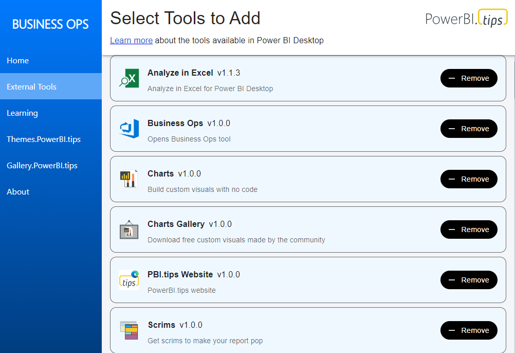Screen dimensions: 515x353
Task: Click the Charts Gallery icon
Action: (129, 230)
